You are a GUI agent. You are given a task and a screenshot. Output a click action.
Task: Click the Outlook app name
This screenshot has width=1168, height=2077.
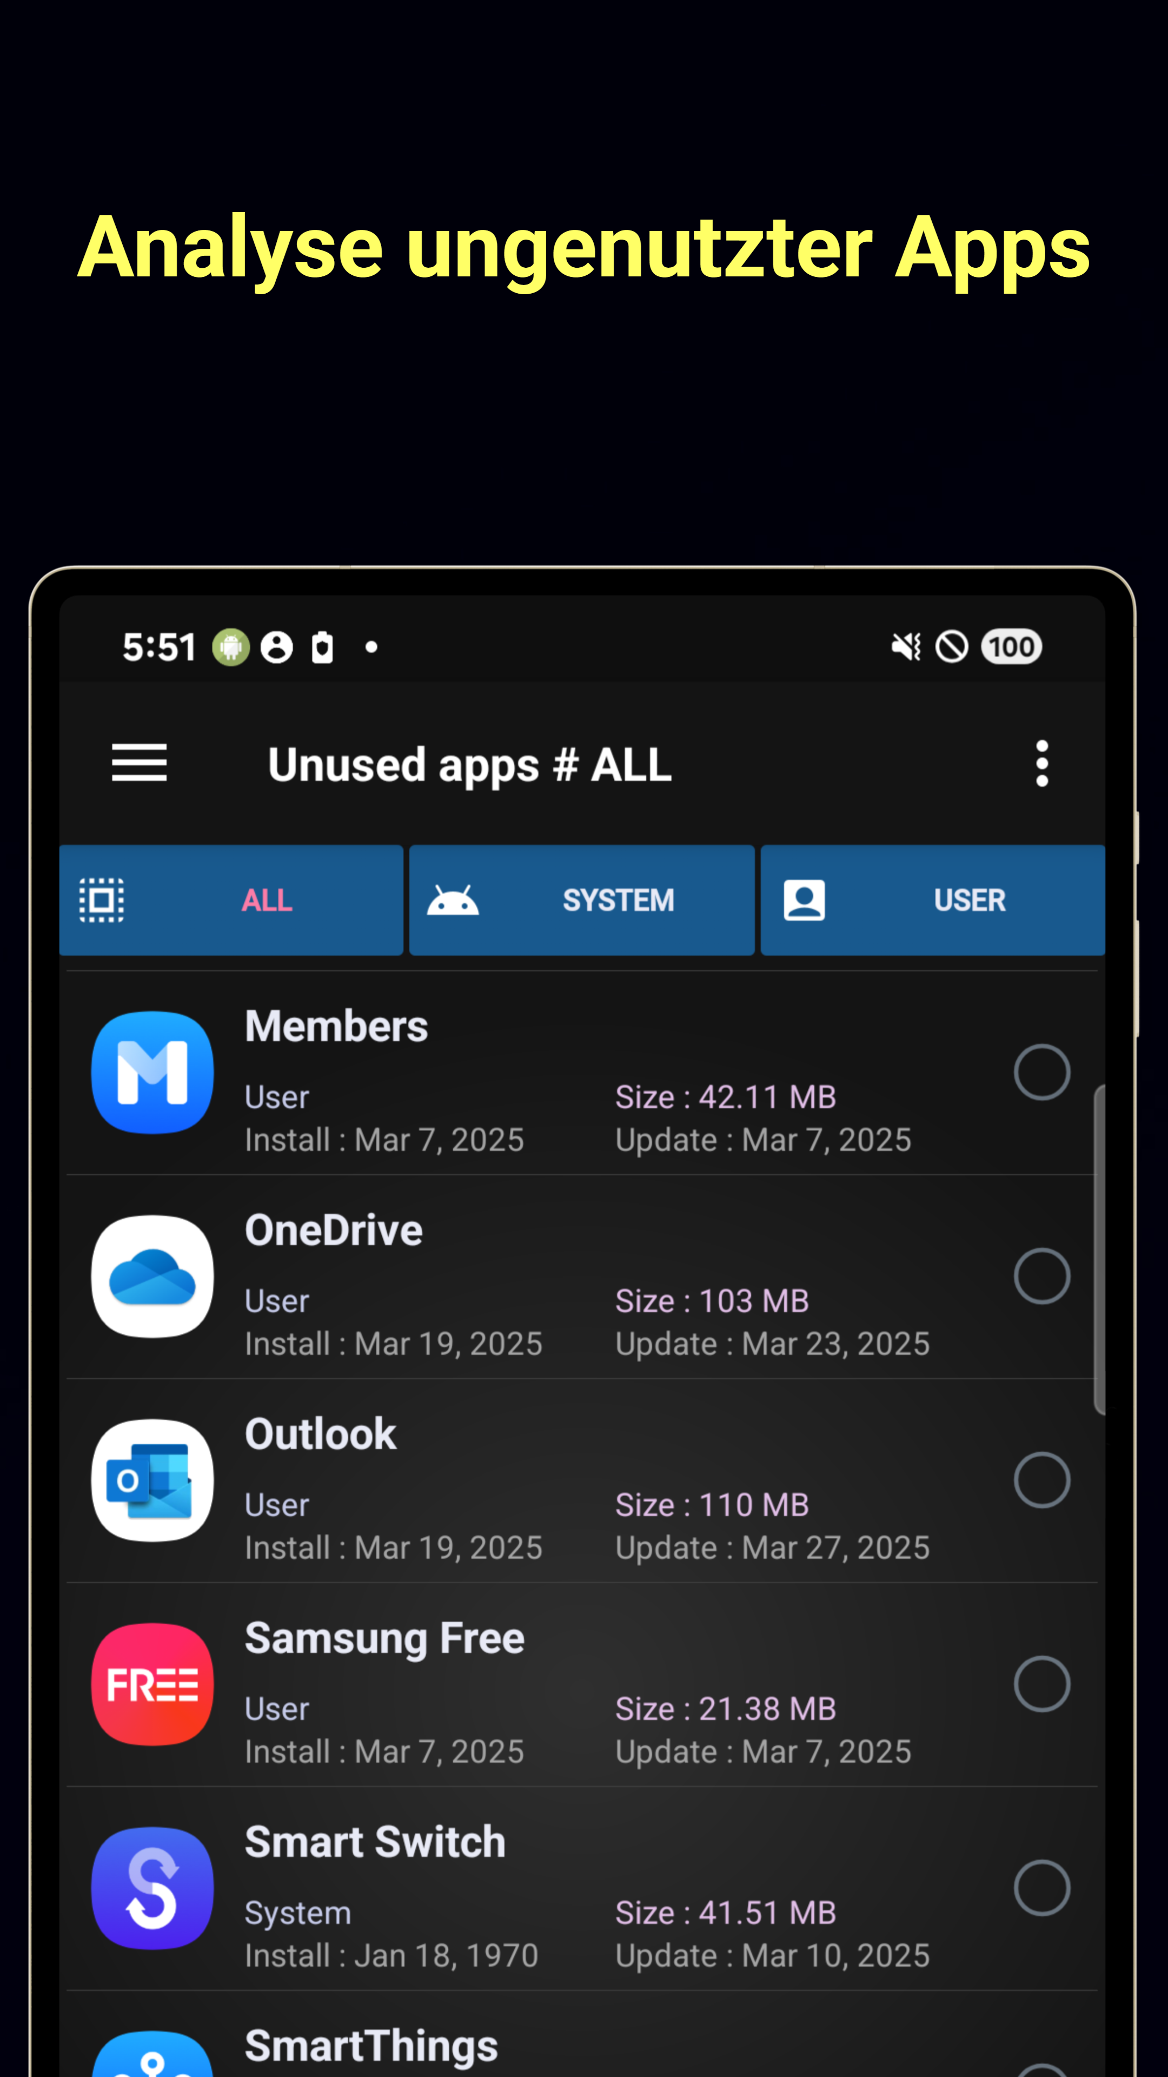click(x=321, y=1434)
